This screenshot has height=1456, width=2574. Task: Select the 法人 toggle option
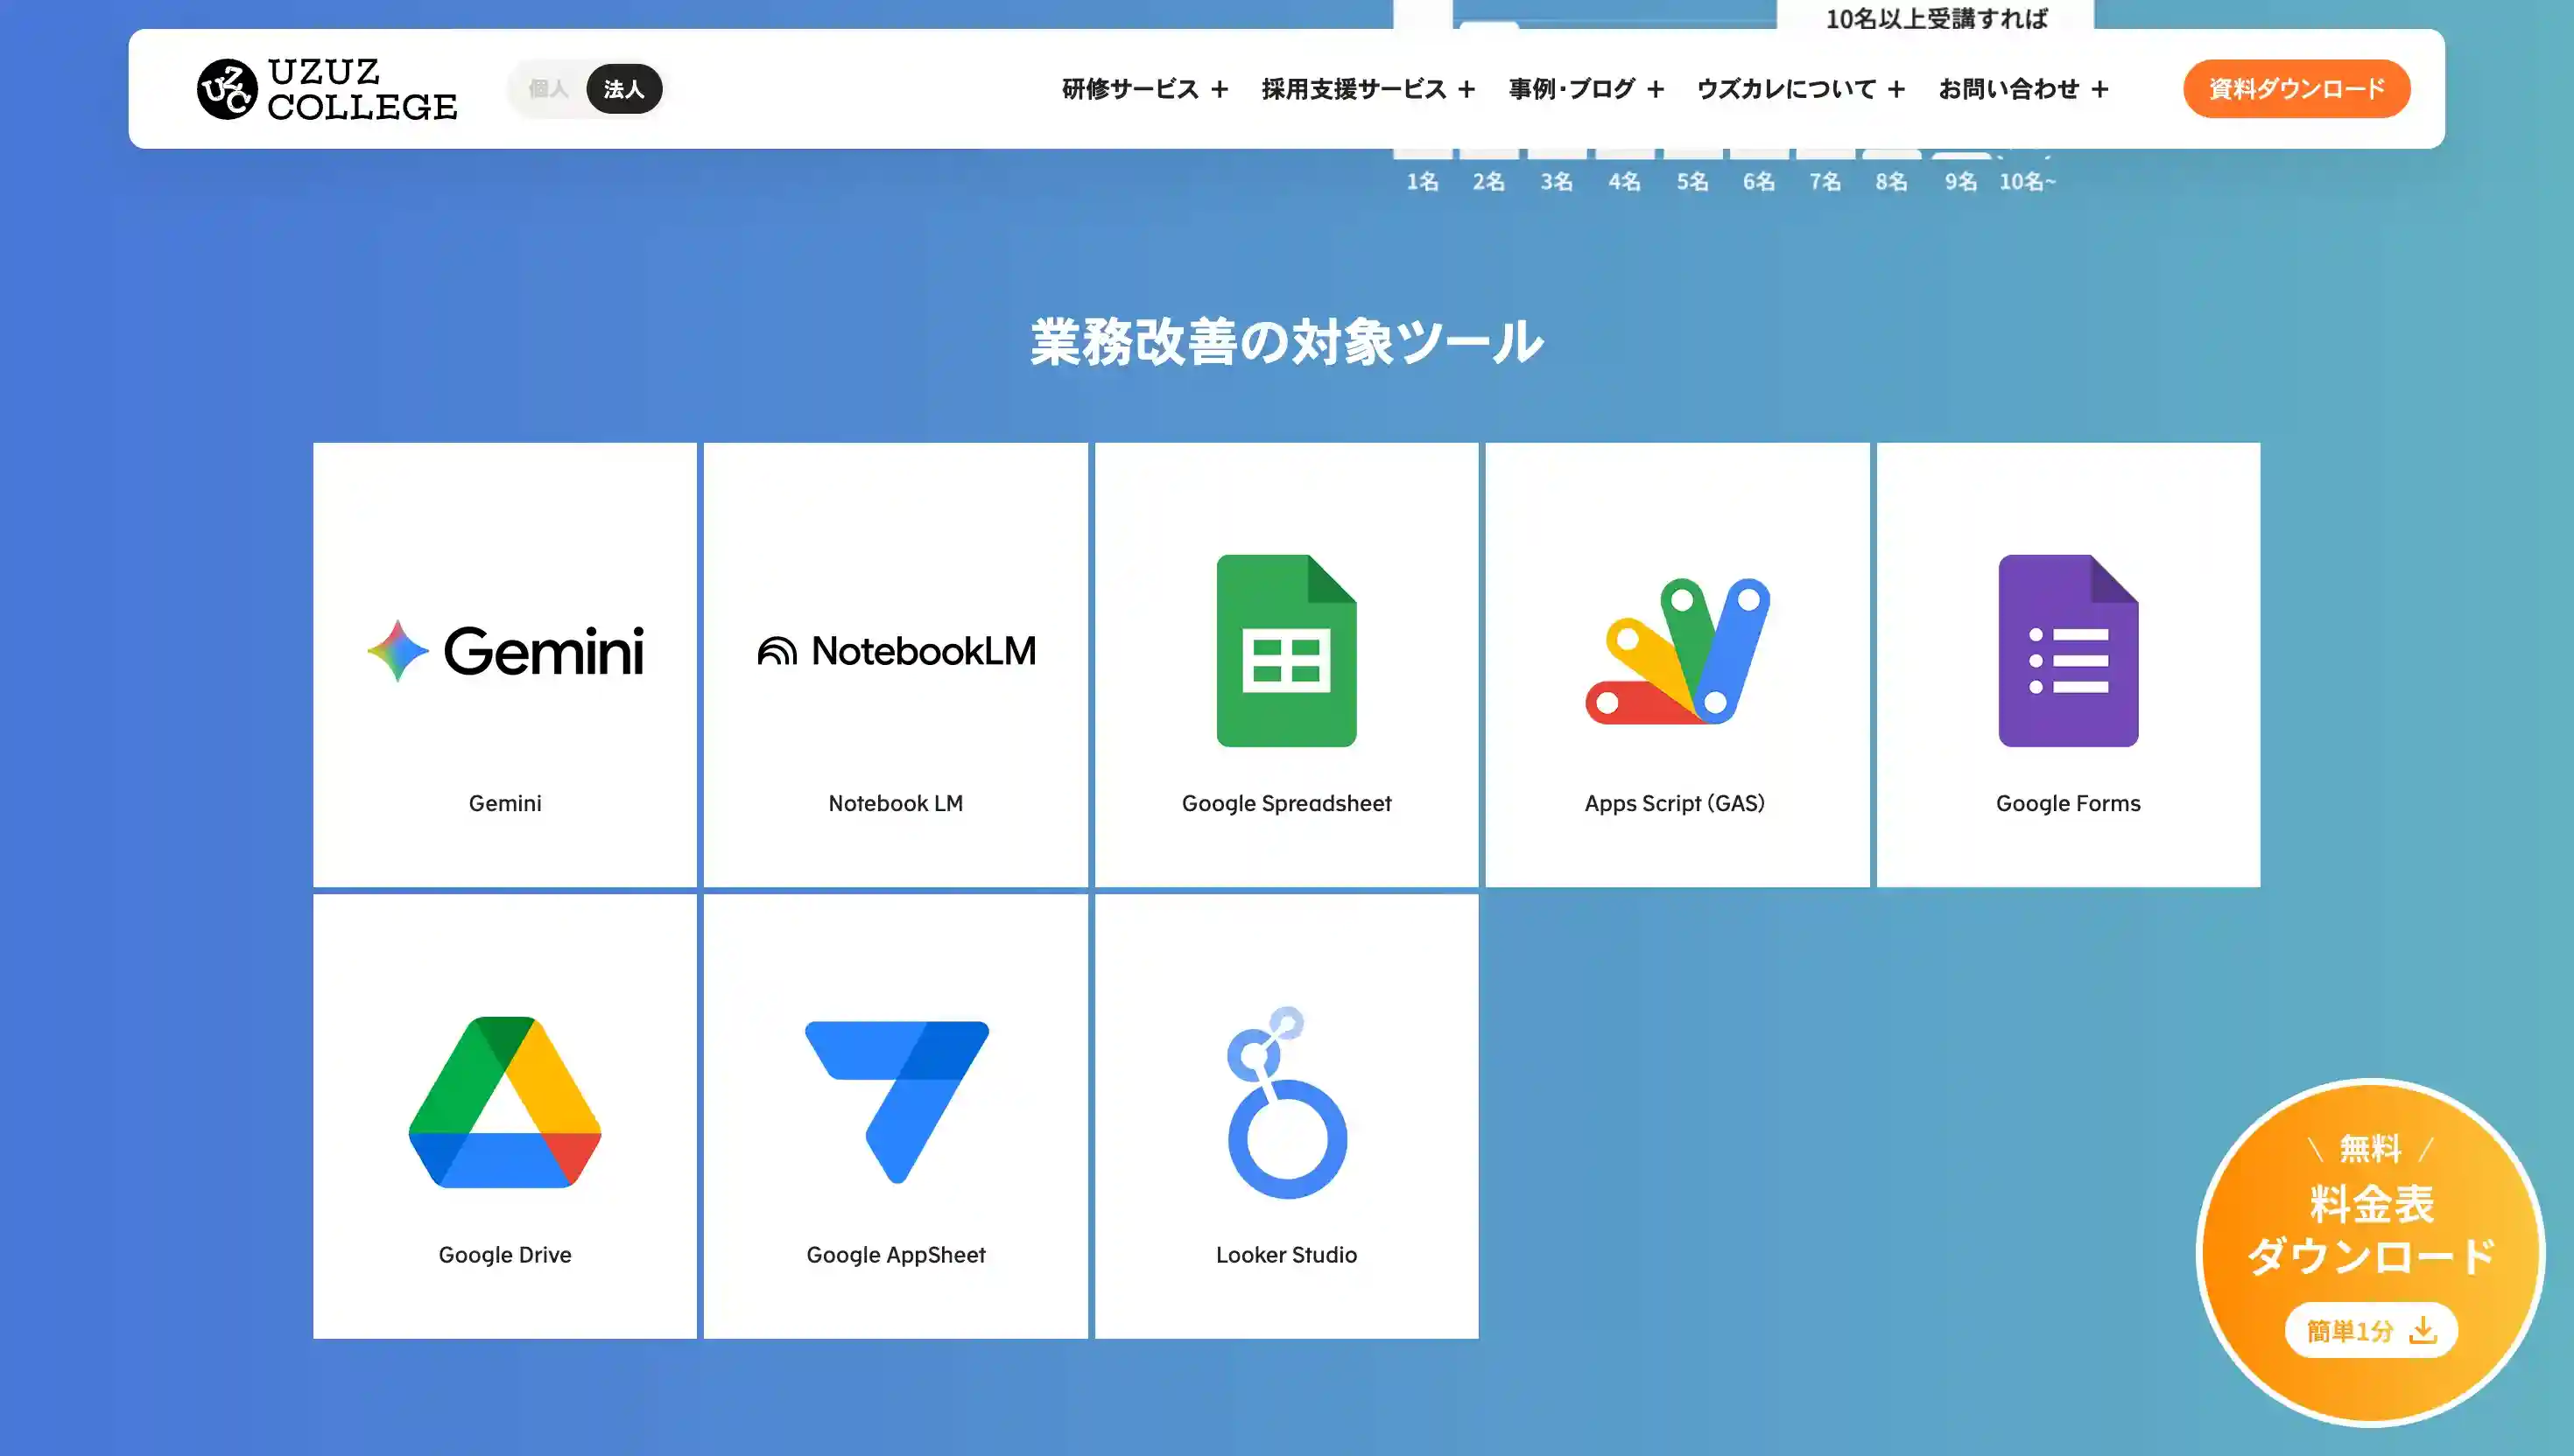click(x=623, y=89)
